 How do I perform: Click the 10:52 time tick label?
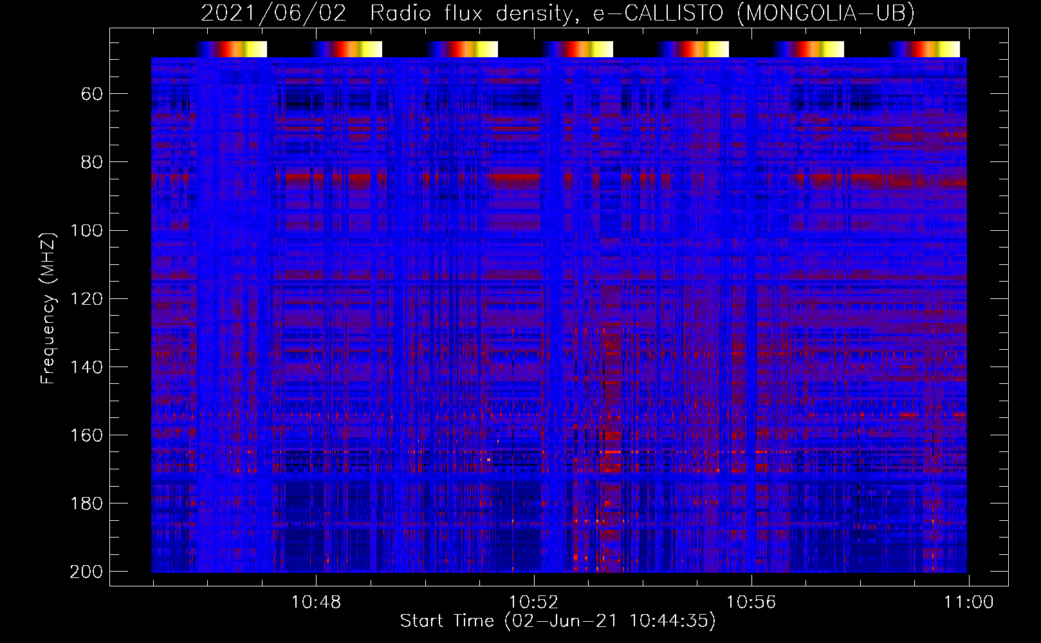(533, 602)
